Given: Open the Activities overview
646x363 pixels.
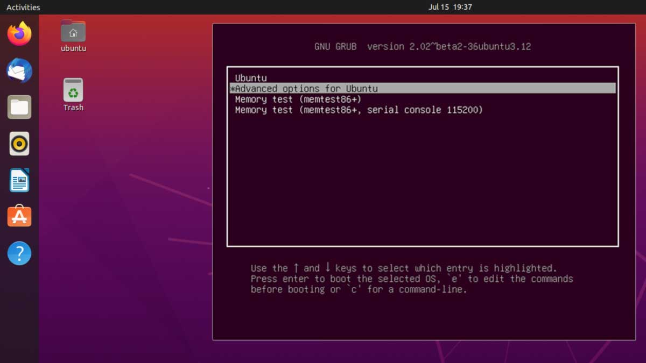Looking at the screenshot, I should click(23, 8).
